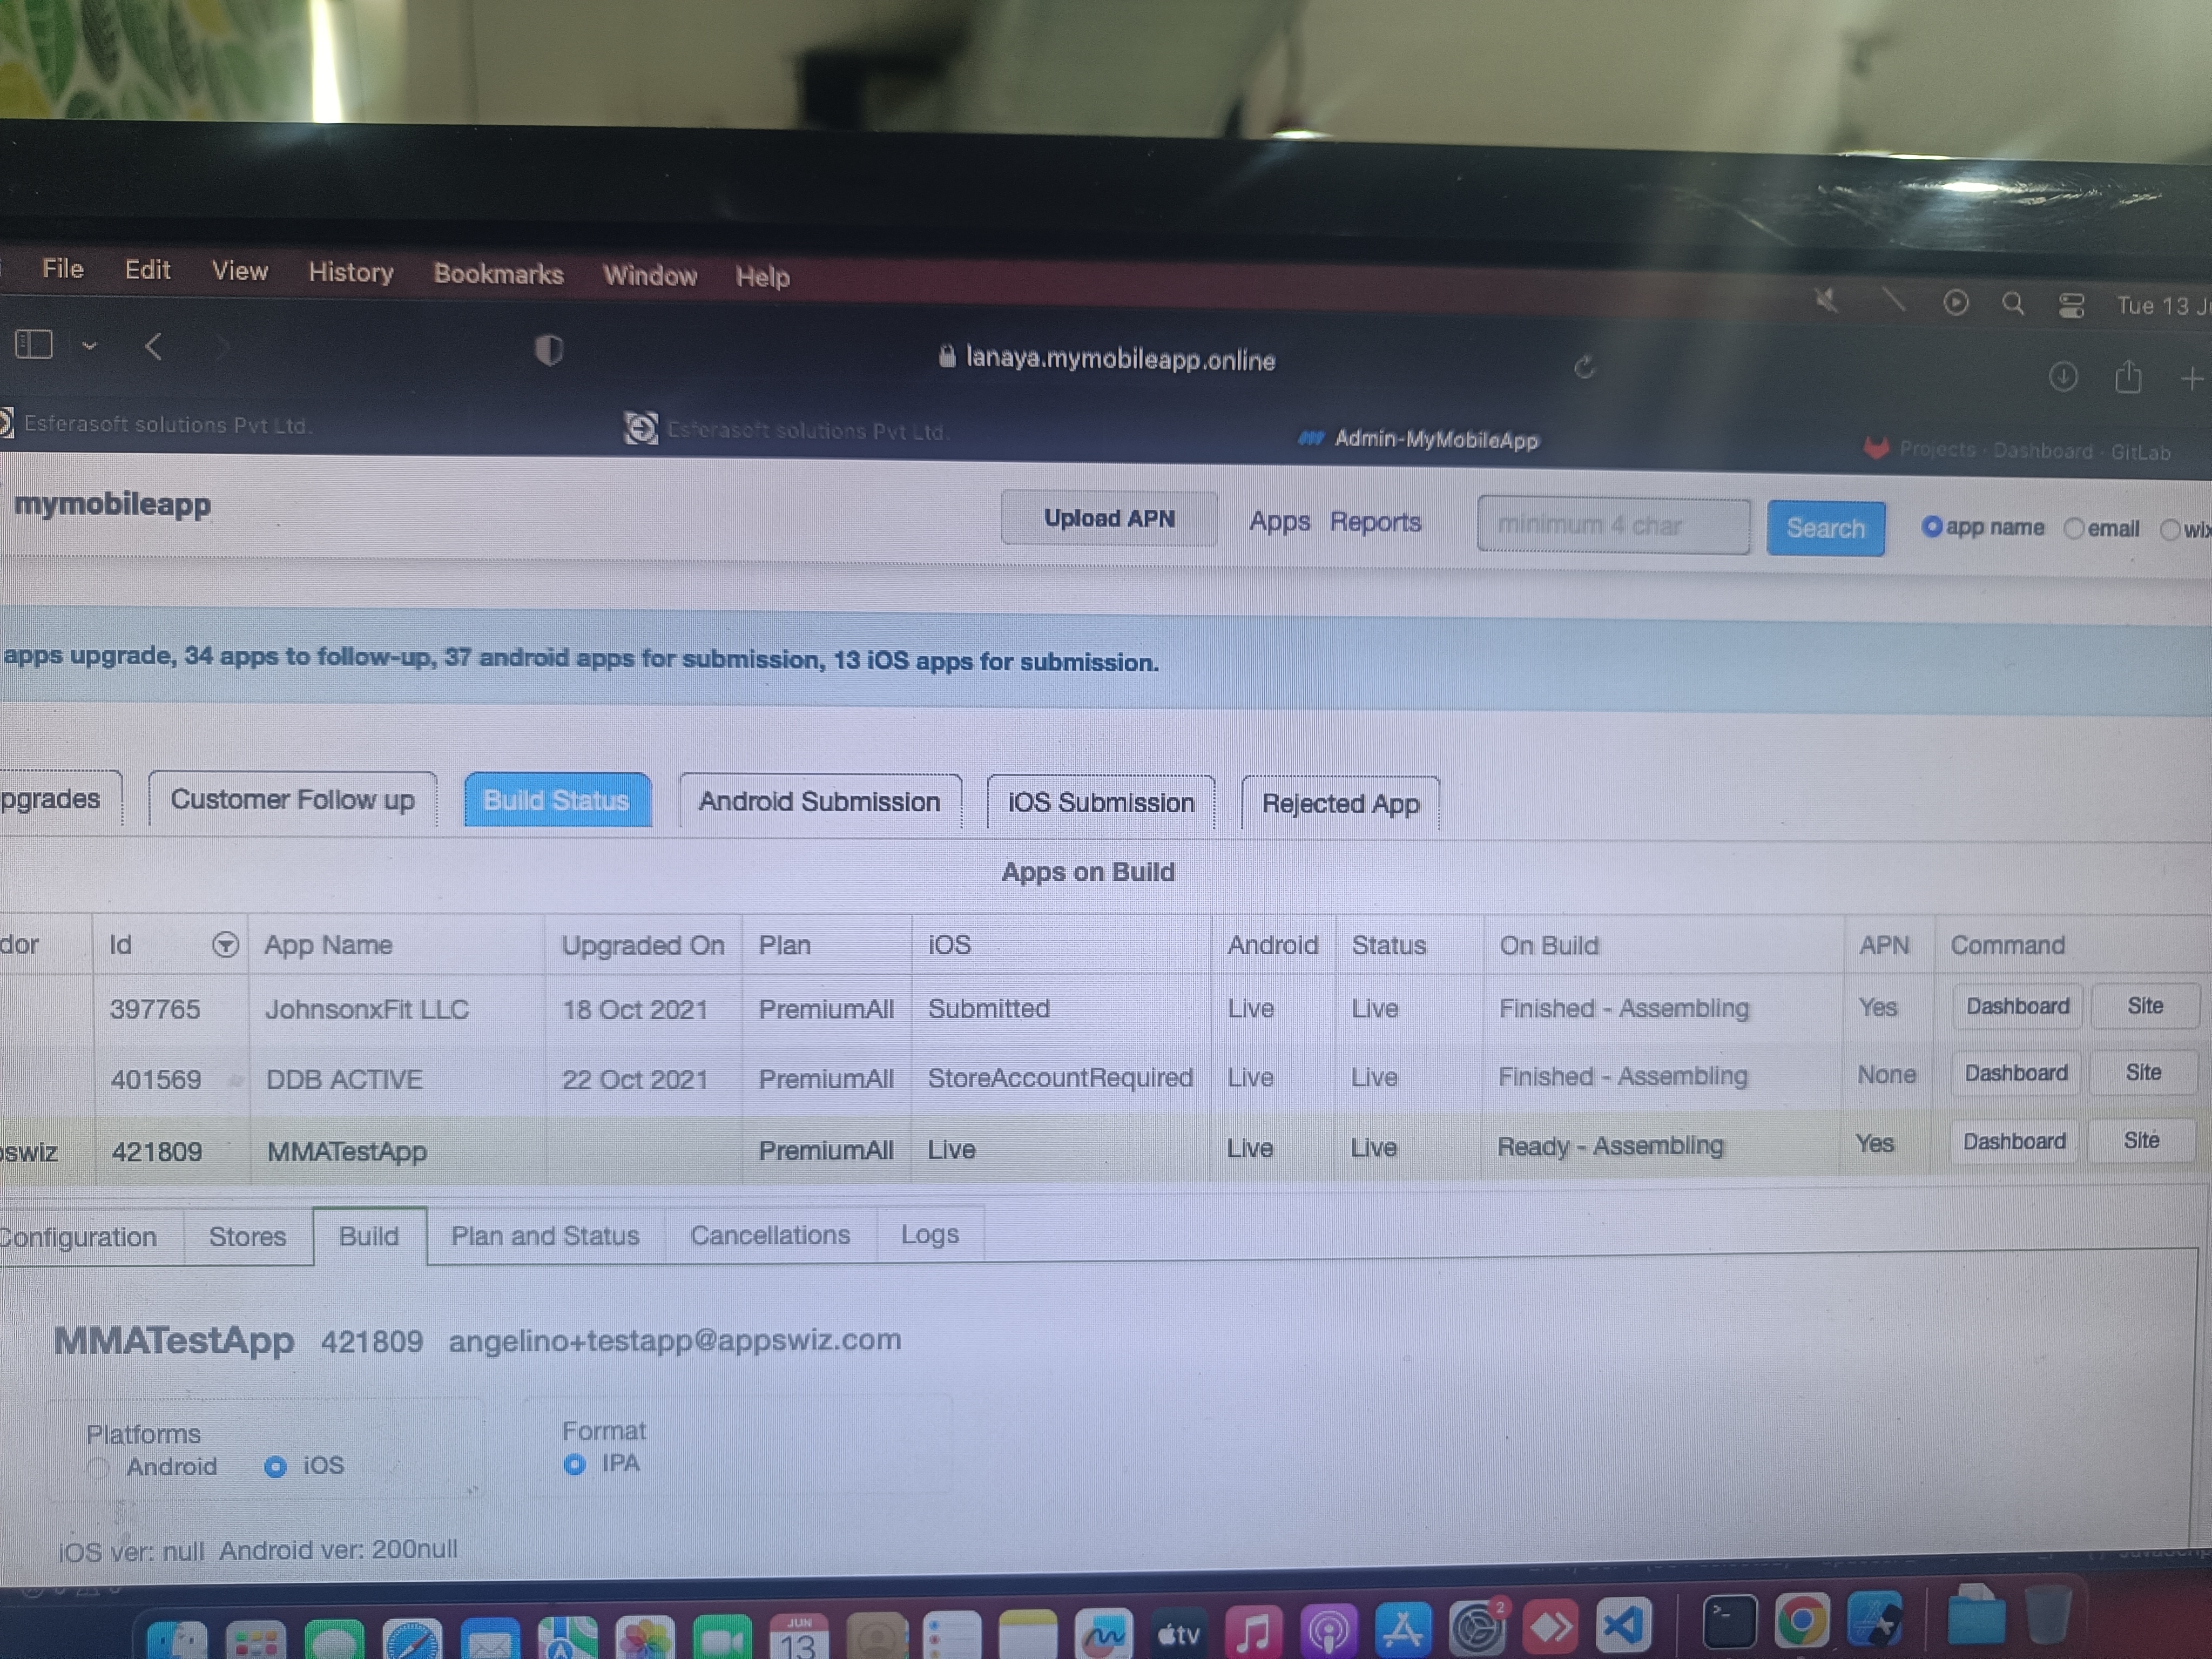2212x1659 pixels.
Task: Reload the page with the refresh icon
Action: coord(1584,367)
